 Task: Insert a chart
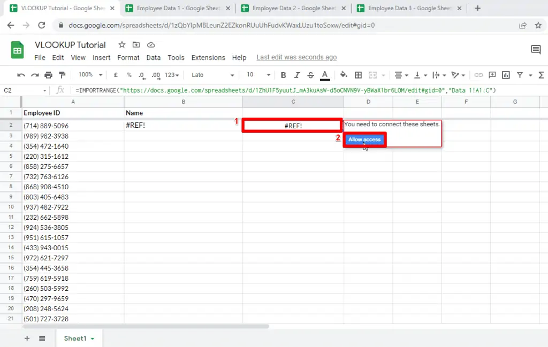tap(505, 75)
